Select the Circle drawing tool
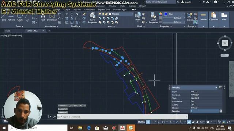 click(20, 17)
